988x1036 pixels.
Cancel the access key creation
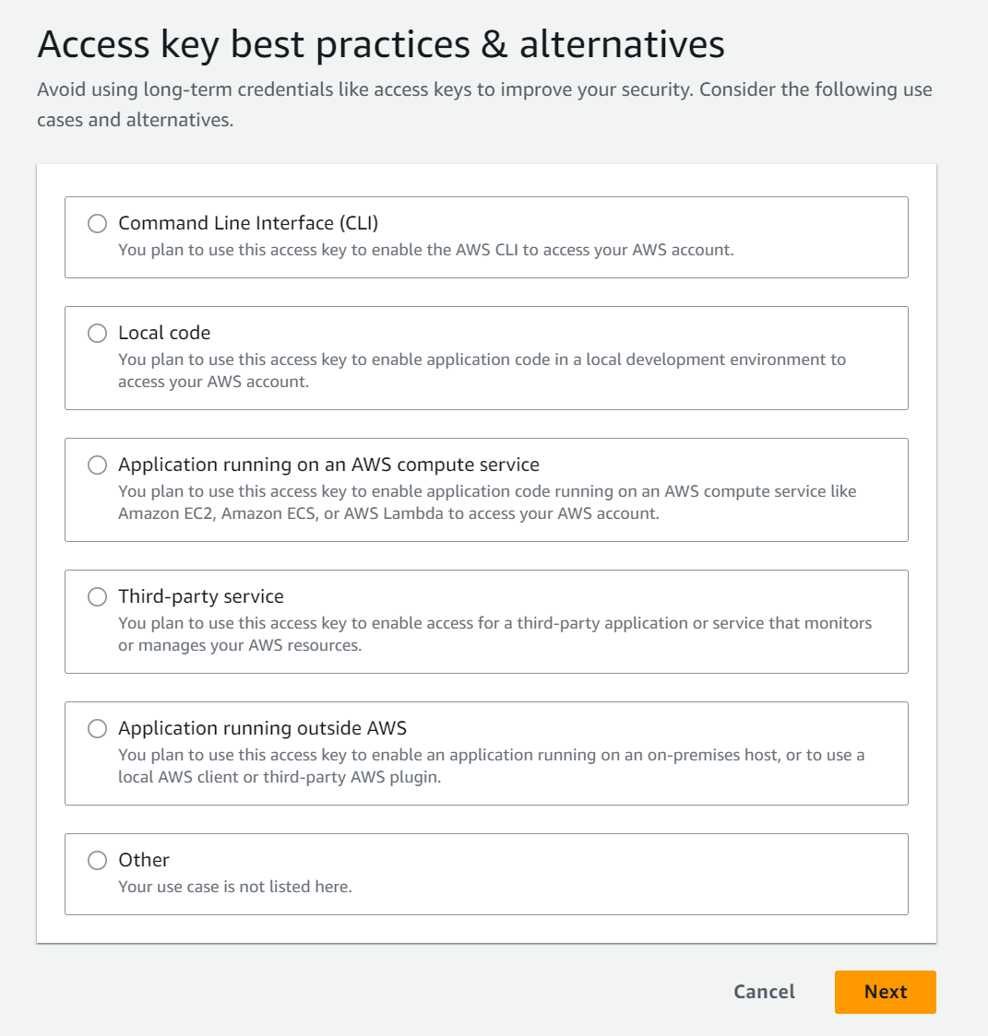[x=764, y=992]
